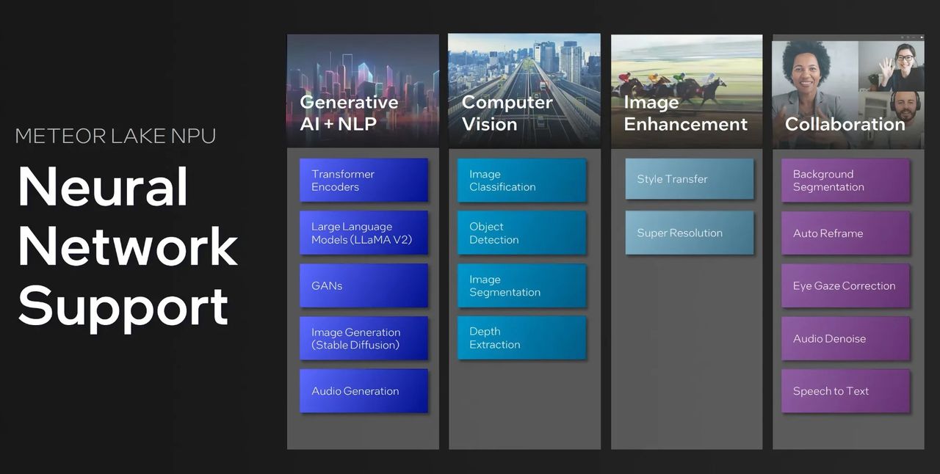Select Large Language Models (LLaMA V2) tile
Screen dimensions: 940x474
pos(363,233)
